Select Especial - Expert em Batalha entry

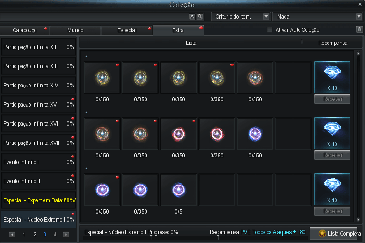coord(39,200)
